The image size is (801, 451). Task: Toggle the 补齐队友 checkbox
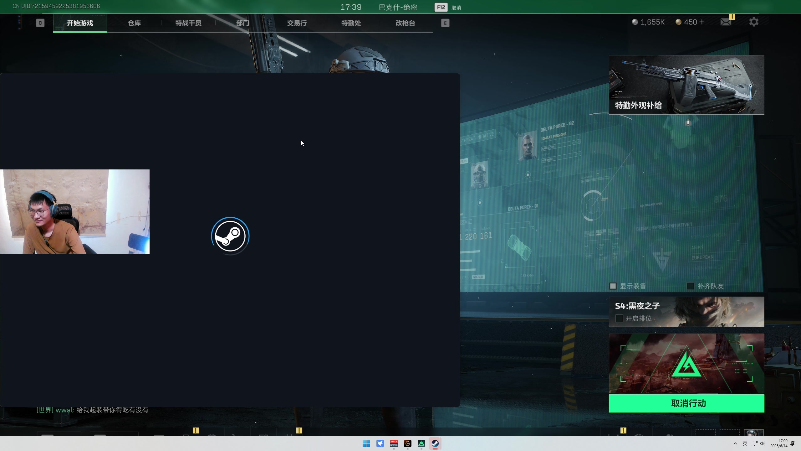pos(690,286)
